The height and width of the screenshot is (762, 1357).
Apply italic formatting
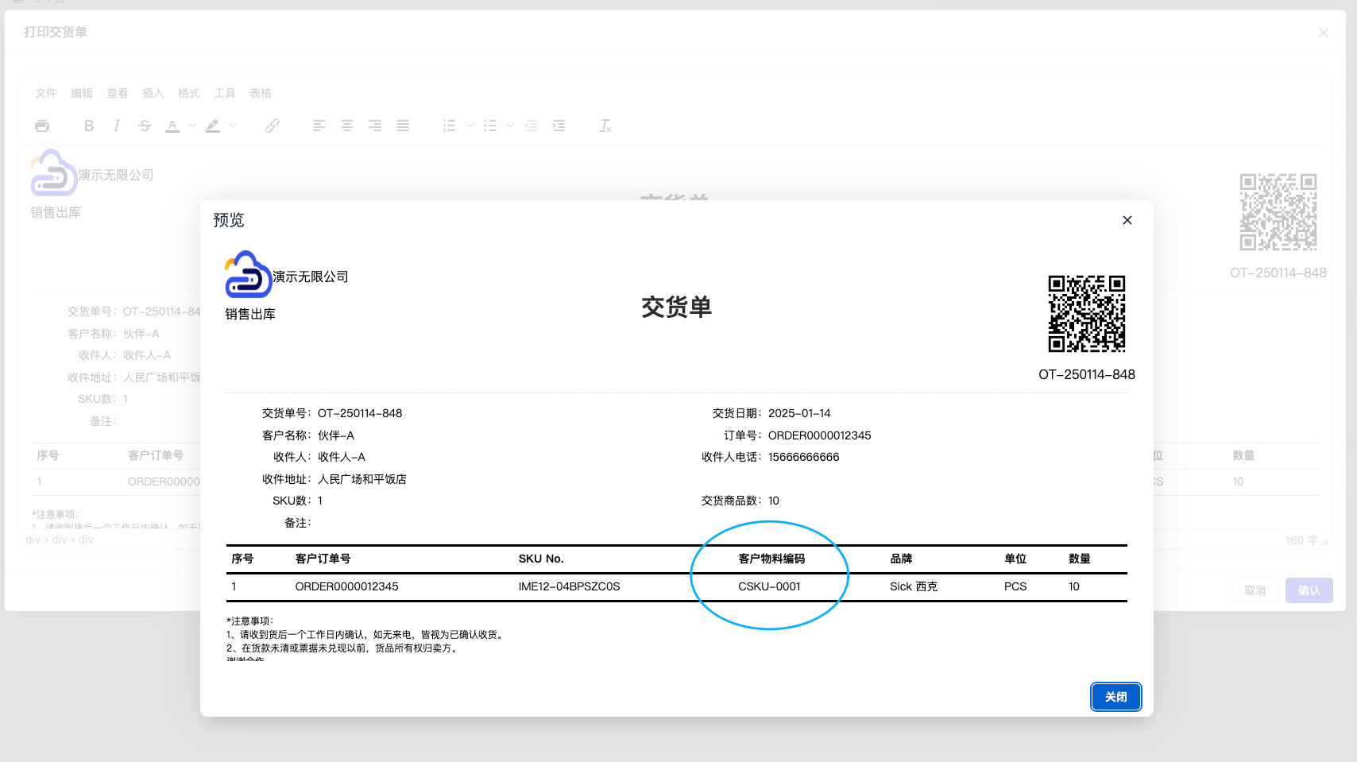(117, 125)
